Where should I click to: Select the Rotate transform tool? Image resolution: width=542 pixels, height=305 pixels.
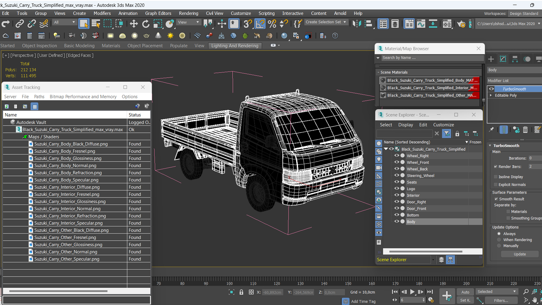[146, 24]
